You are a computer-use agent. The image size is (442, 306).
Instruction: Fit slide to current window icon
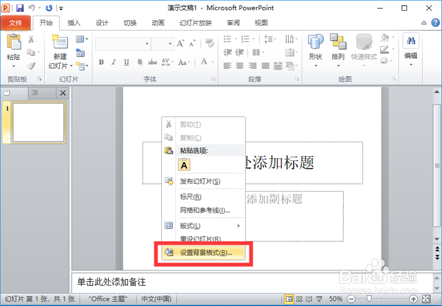tap(426, 299)
